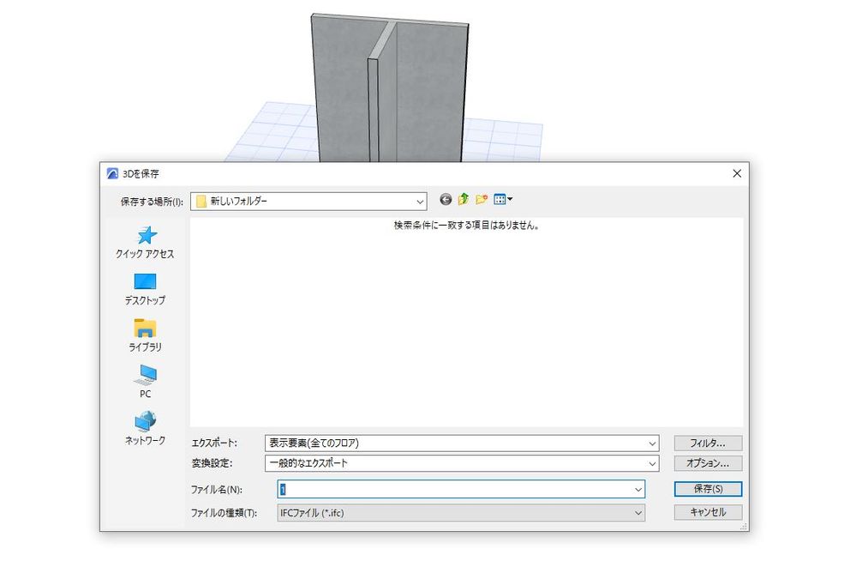856x573 pixels.
Task: Click the Archicad icon in dialog title
Action: pyautogui.click(x=112, y=174)
